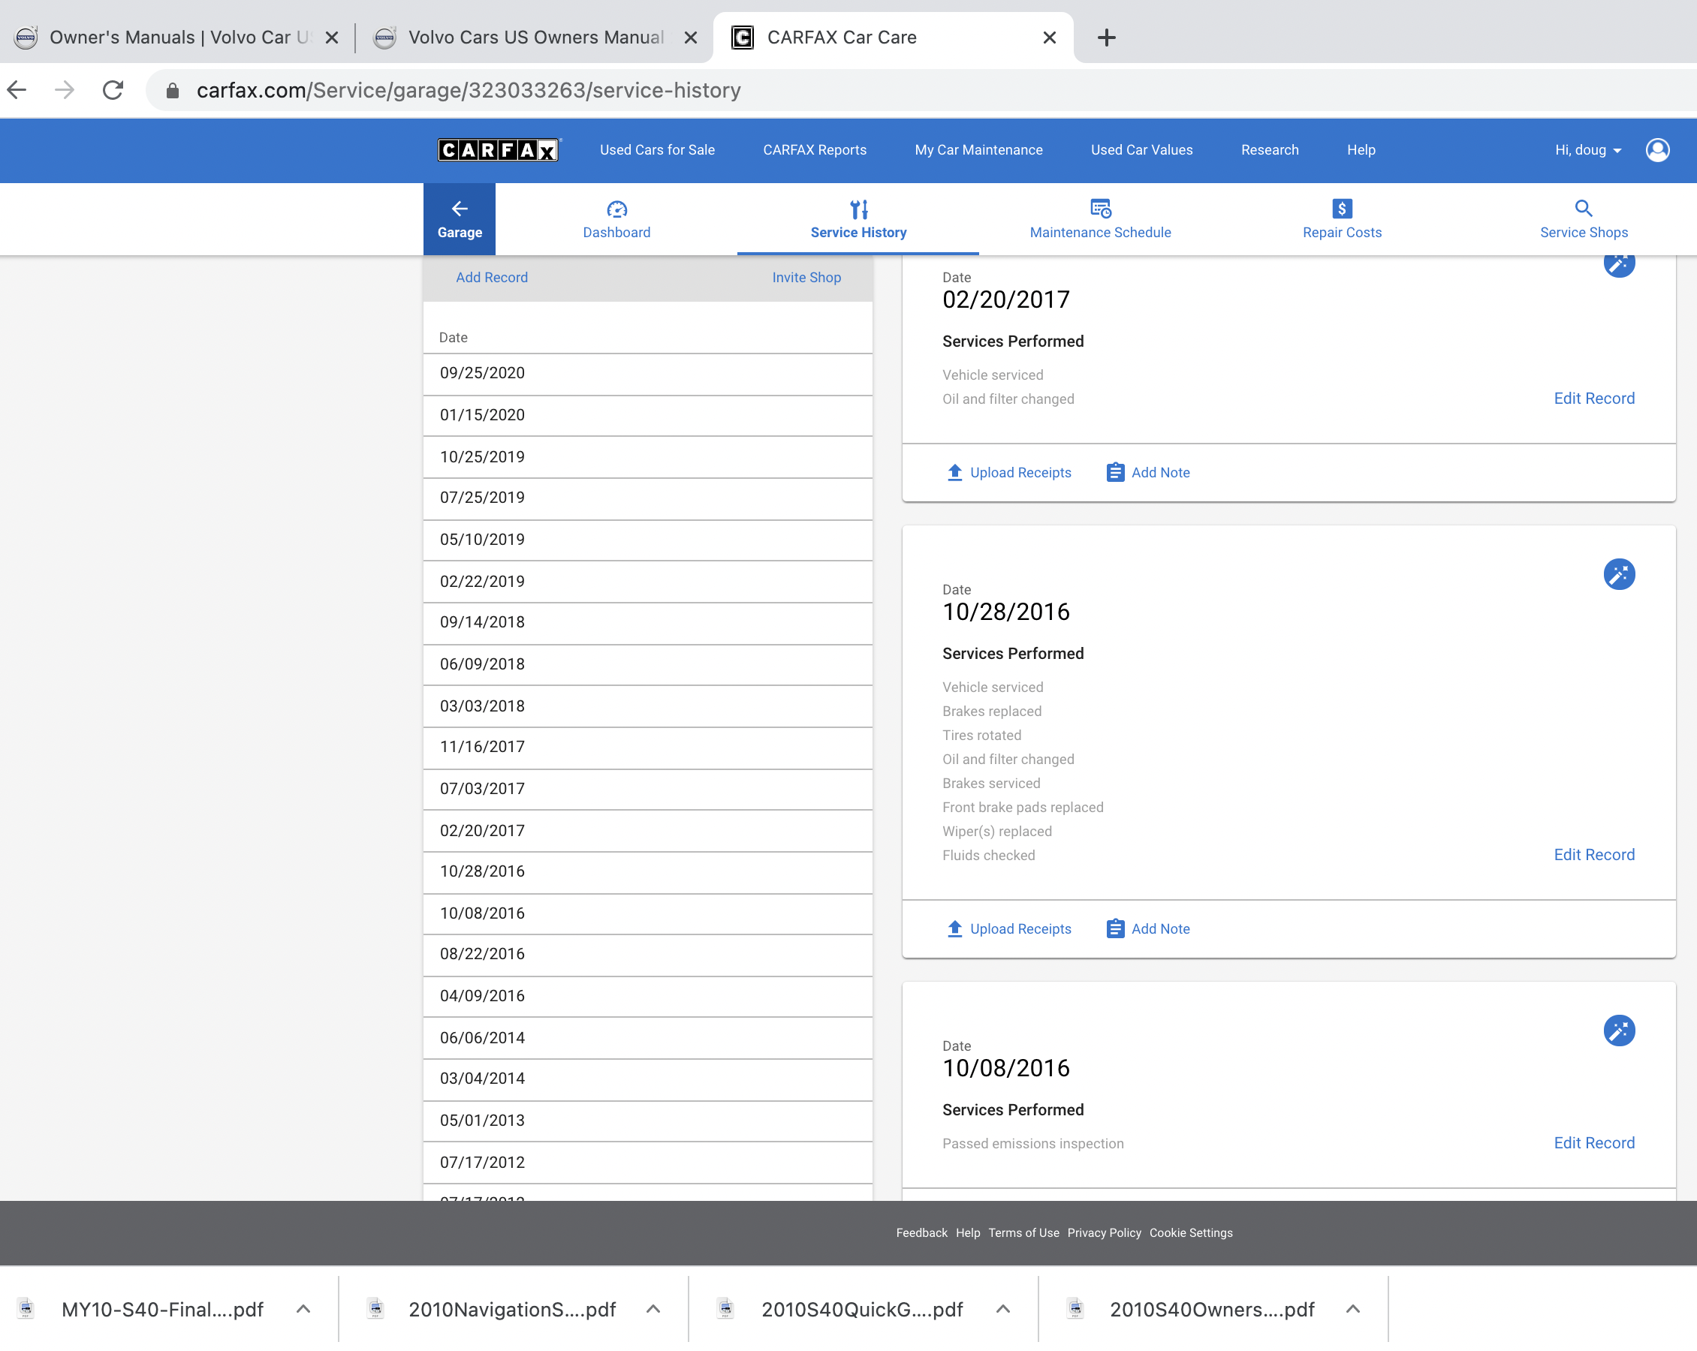Select the 10/25/2019 date row

(647, 456)
